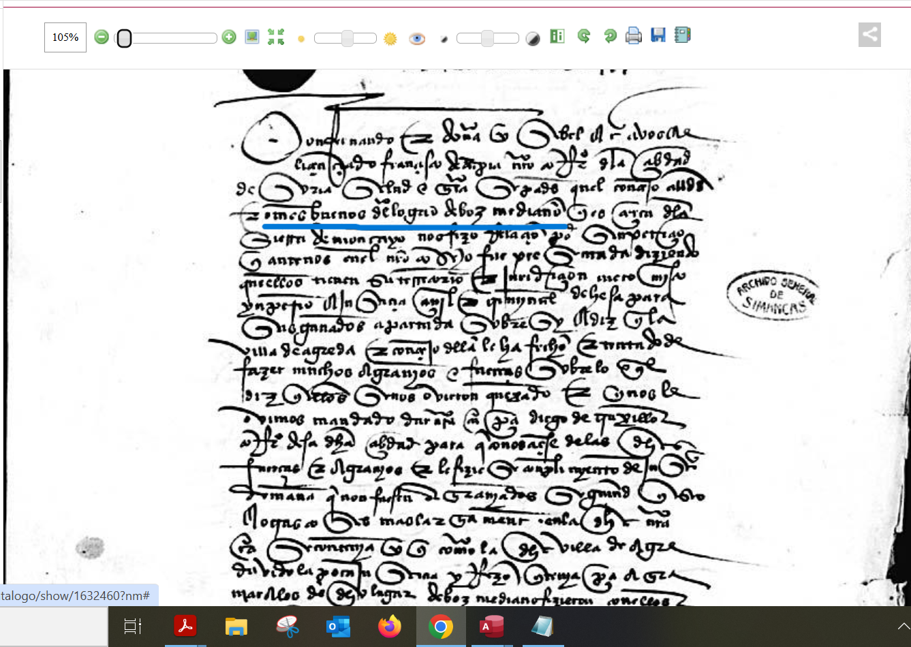This screenshot has width=911, height=647.
Task: Print the document using the printer icon
Action: [634, 35]
